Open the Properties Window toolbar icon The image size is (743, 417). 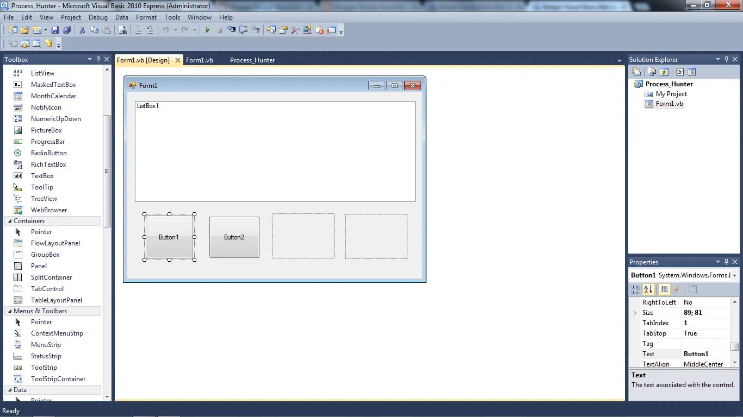tap(283, 30)
